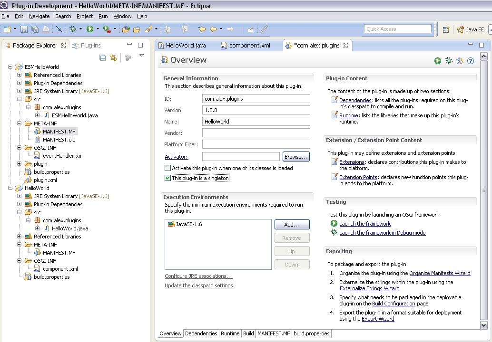Open the Organize Manifests Wizard link
Viewport: 492px width, 342px height.
440,273
